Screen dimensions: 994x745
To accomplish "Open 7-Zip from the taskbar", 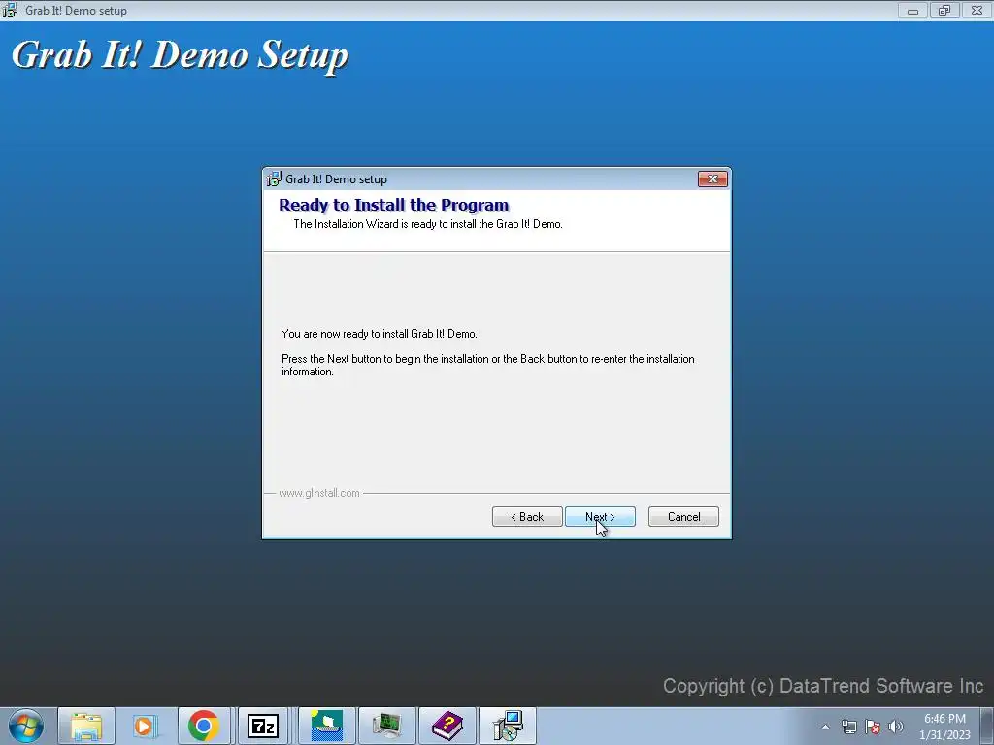I will [x=262, y=726].
